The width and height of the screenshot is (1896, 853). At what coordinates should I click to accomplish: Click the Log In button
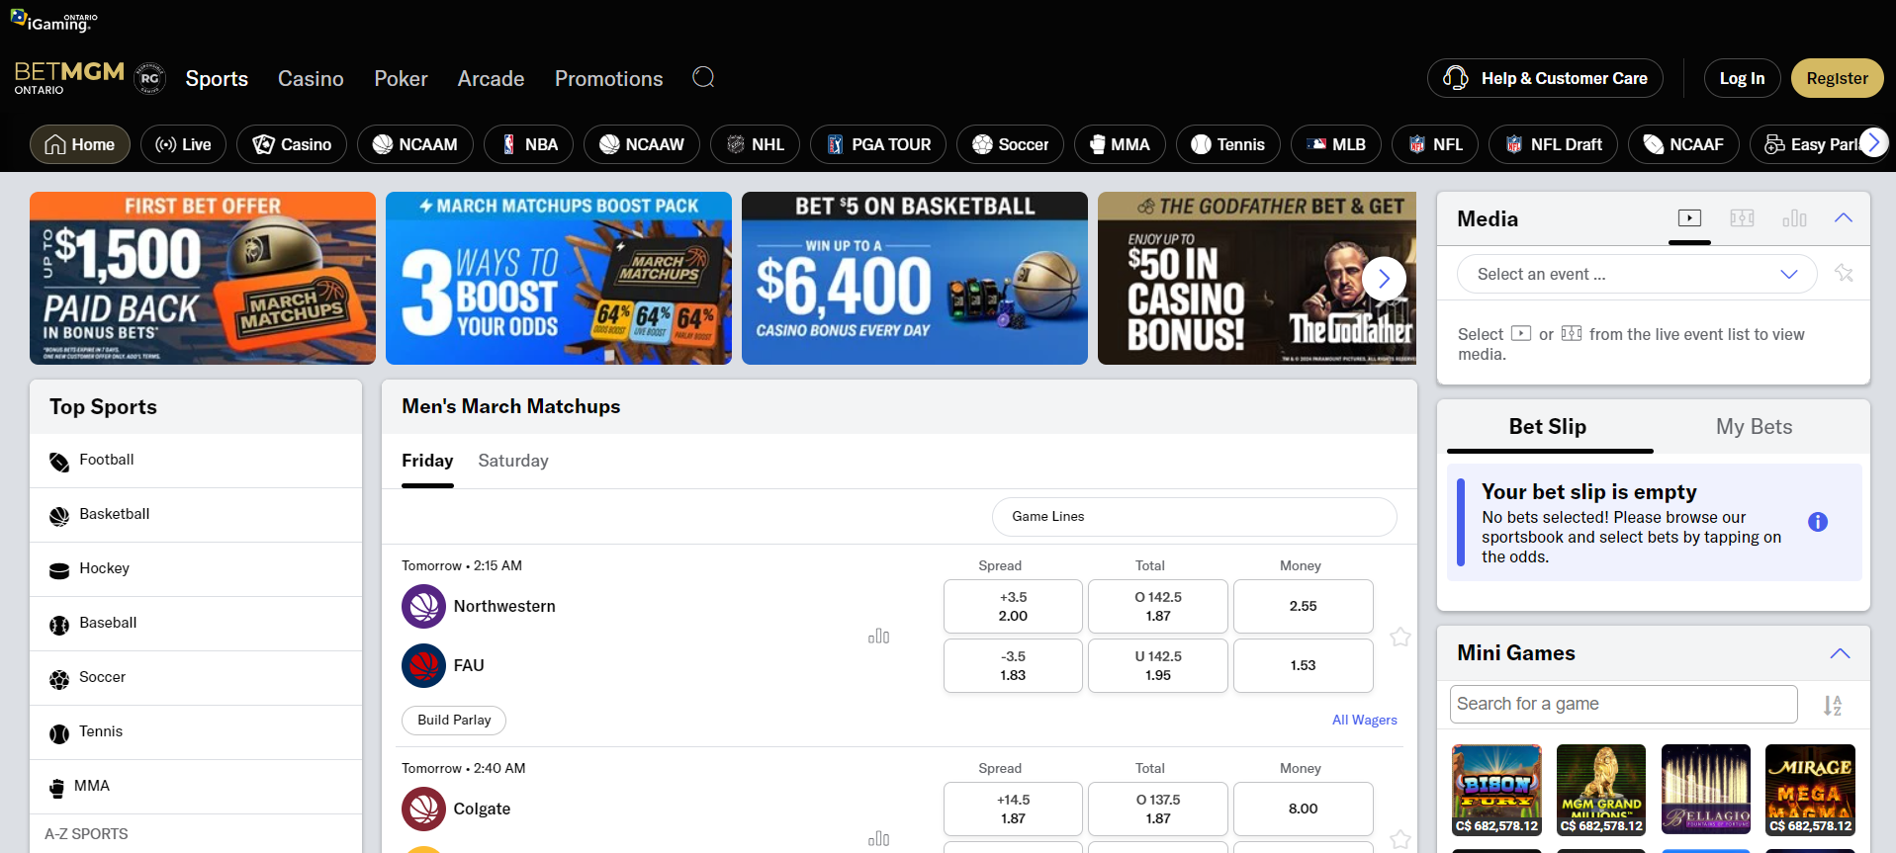(x=1742, y=78)
